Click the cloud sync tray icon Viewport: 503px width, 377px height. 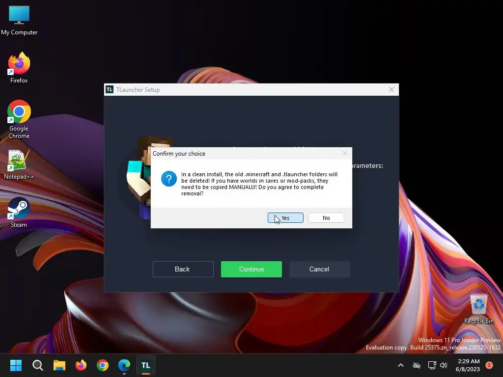417,365
